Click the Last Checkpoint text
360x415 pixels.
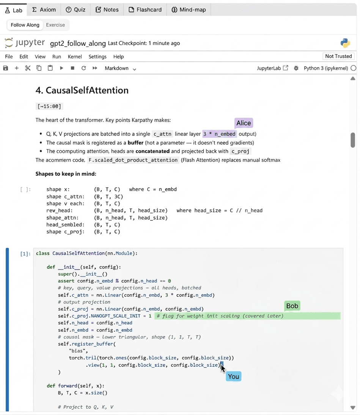(144, 43)
